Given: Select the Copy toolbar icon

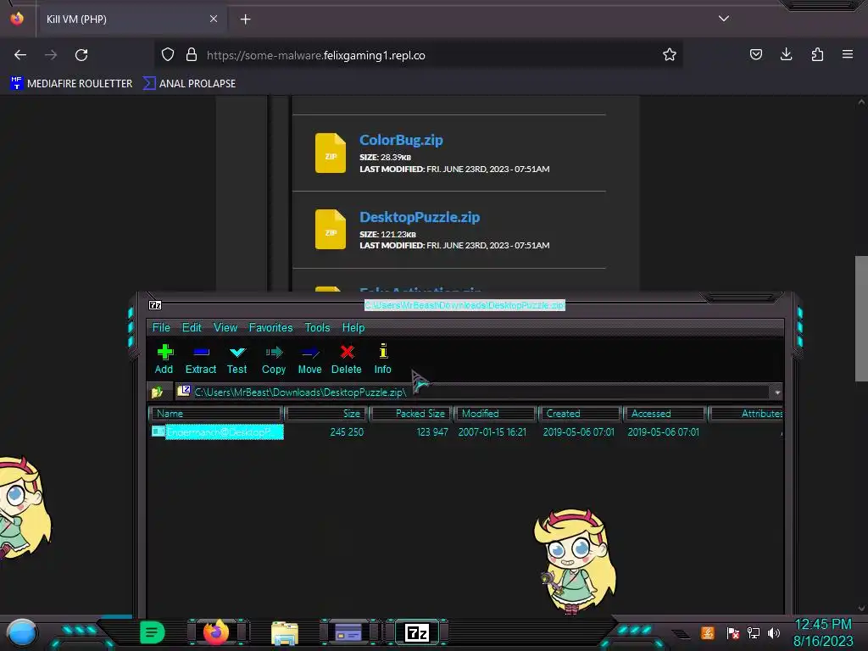Looking at the screenshot, I should [274, 359].
